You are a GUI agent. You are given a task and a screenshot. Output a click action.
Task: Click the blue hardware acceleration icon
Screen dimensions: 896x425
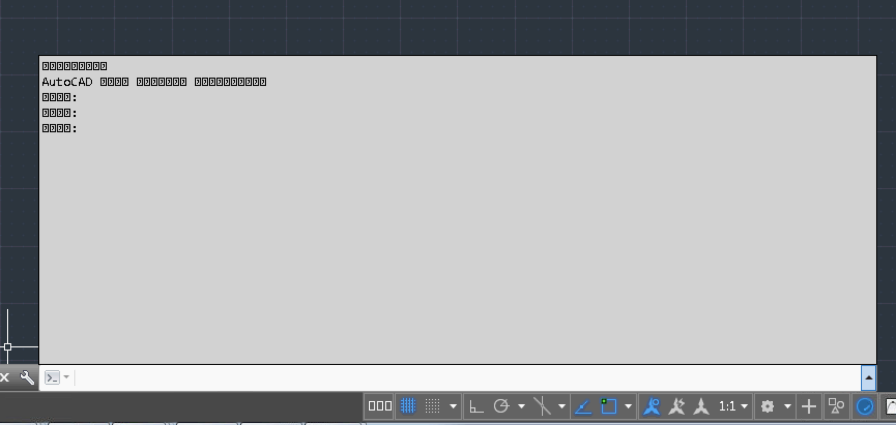[865, 406]
